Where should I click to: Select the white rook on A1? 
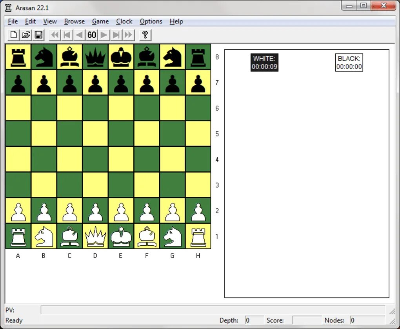point(18,236)
